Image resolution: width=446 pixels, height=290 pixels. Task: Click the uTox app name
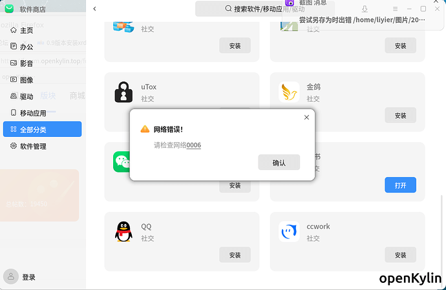(149, 87)
